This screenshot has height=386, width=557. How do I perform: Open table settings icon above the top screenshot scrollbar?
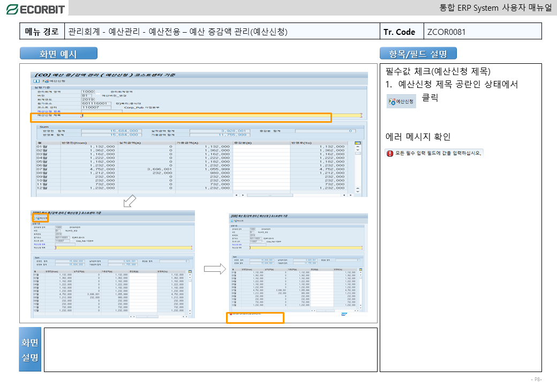coord(358,143)
